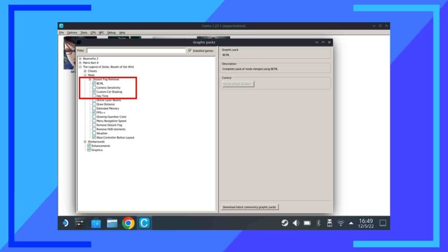Collapse the Mods node
Image resolution: width=448 pixels, height=252 pixels.
pos(85,75)
